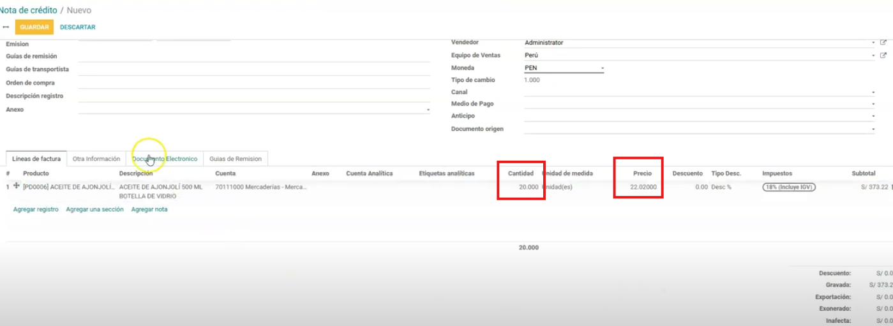Click Agregar una sección link
This screenshot has height=326, width=893.
[x=94, y=209]
